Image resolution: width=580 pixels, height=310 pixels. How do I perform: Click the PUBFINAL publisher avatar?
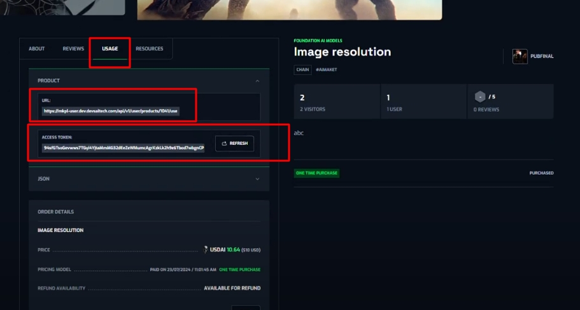(x=520, y=57)
